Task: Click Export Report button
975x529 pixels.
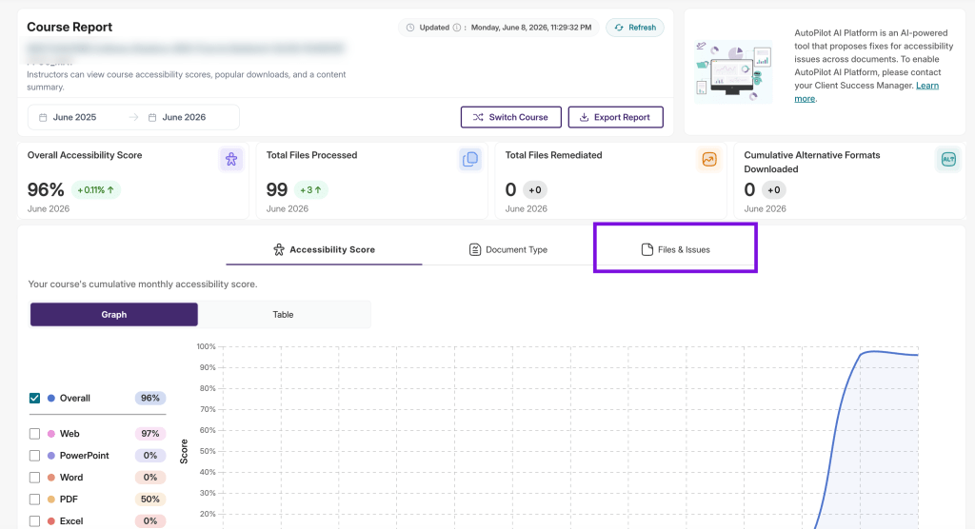Action: tap(616, 117)
